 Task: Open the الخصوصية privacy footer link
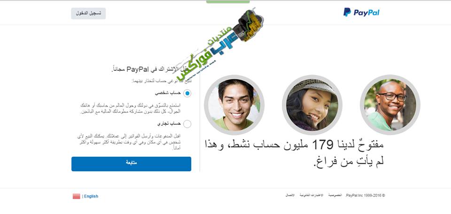point(335,195)
